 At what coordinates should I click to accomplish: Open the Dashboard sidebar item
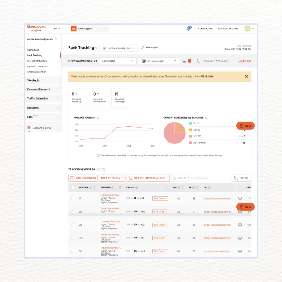click(33, 50)
